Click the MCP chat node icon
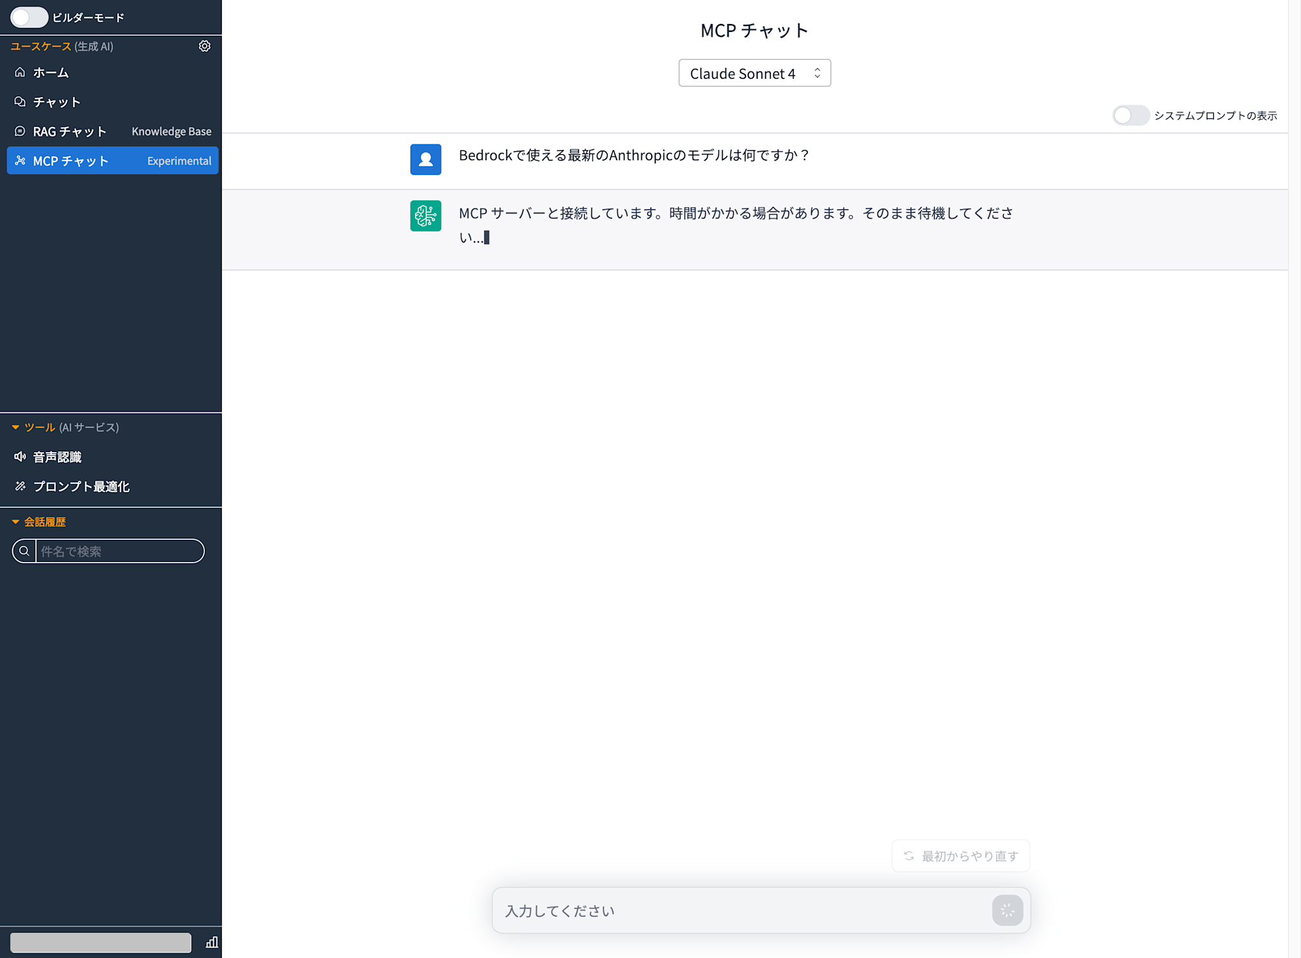This screenshot has width=1301, height=958. (20, 161)
